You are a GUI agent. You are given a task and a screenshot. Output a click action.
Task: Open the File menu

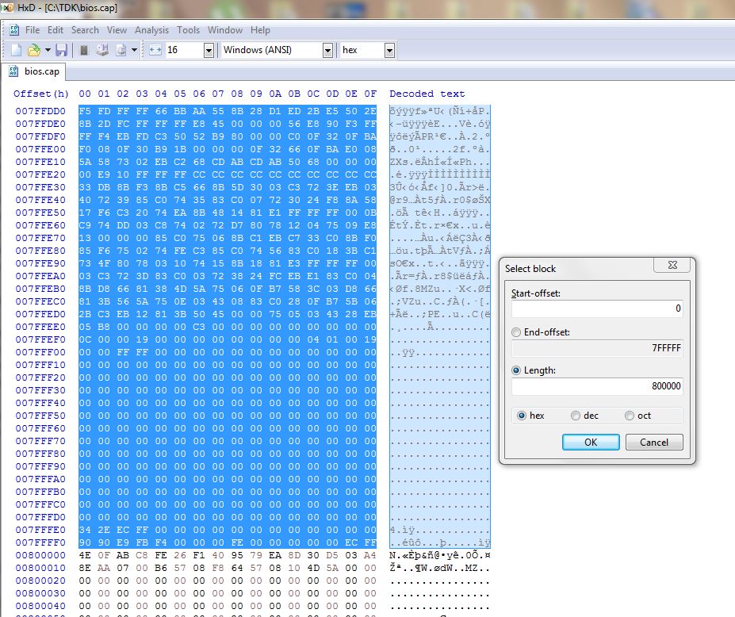click(x=33, y=30)
